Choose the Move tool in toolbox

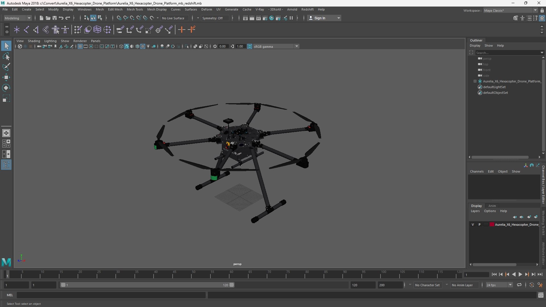tap(6, 77)
